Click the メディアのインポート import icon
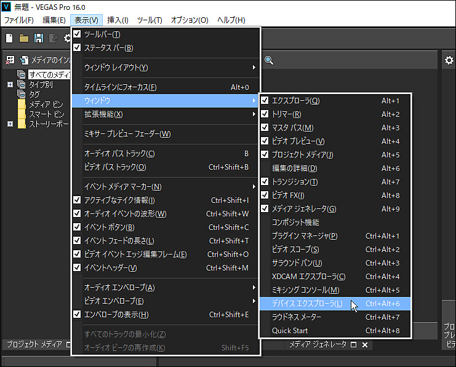 (24, 60)
